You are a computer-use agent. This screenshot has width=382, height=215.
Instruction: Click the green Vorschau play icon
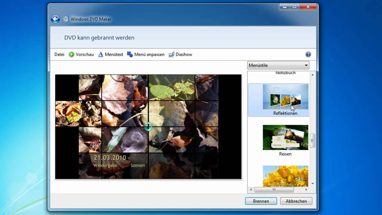pyautogui.click(x=71, y=54)
